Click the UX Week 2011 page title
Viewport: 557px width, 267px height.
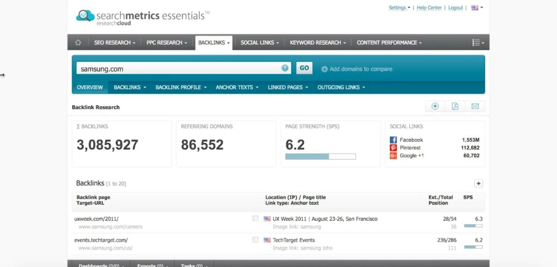[325, 219]
